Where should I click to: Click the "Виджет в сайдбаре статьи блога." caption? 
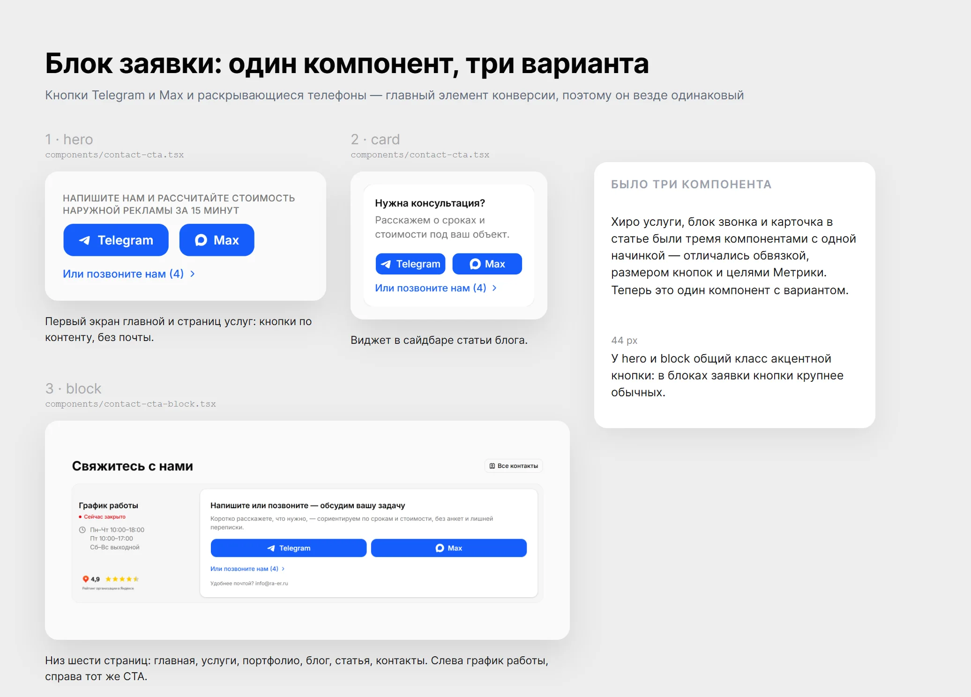[x=439, y=340]
